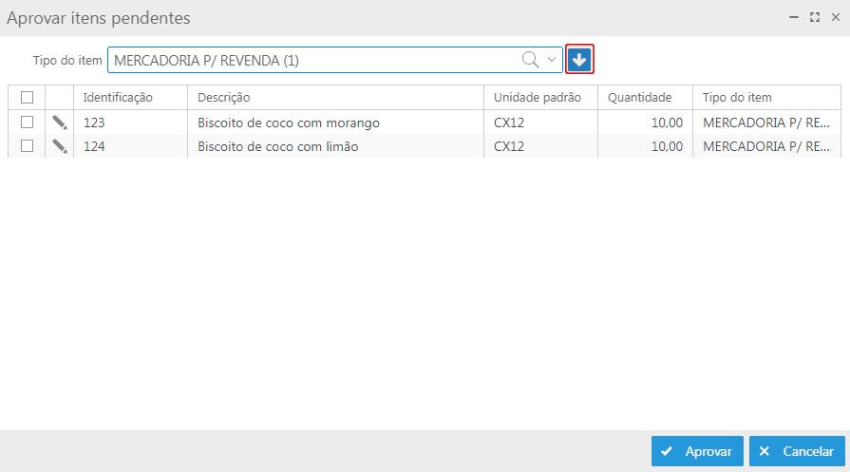Click the Quantidade column header
The height and width of the screenshot is (472, 850).
click(x=639, y=97)
